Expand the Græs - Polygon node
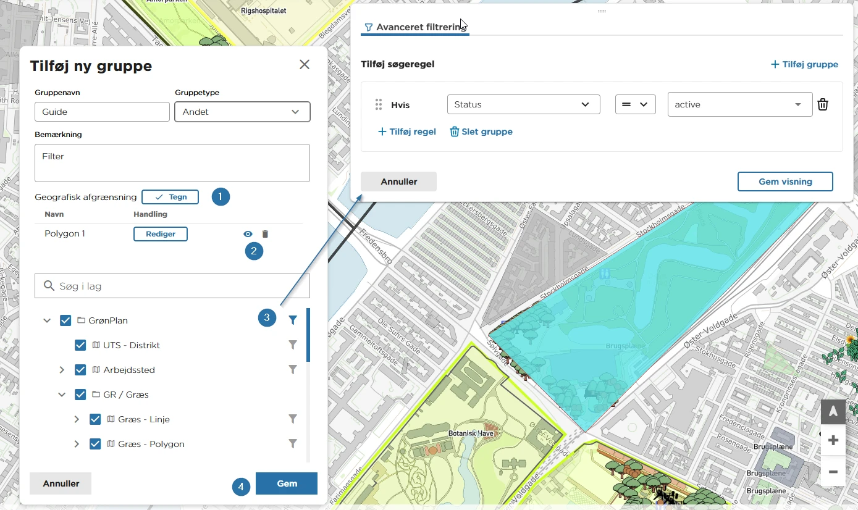 [x=77, y=444]
